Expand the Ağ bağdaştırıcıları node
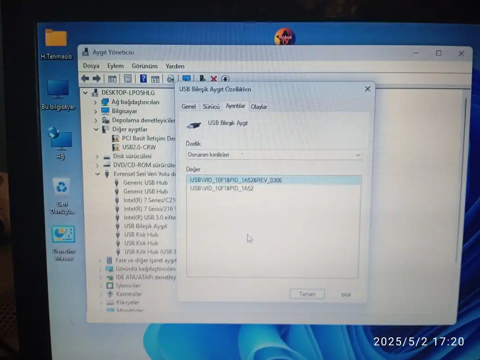Image resolution: width=480 pixels, height=360 pixels. pyautogui.click(x=95, y=102)
